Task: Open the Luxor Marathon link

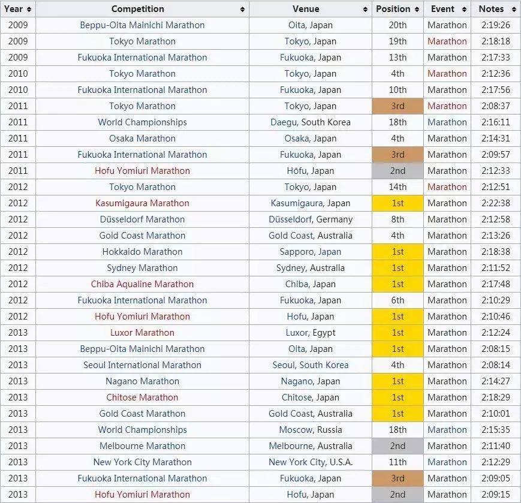Action: click(x=142, y=333)
